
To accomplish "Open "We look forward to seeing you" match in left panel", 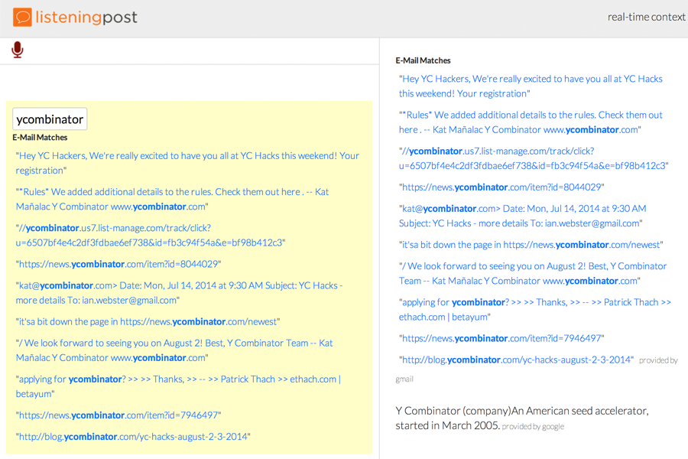I will (174, 350).
